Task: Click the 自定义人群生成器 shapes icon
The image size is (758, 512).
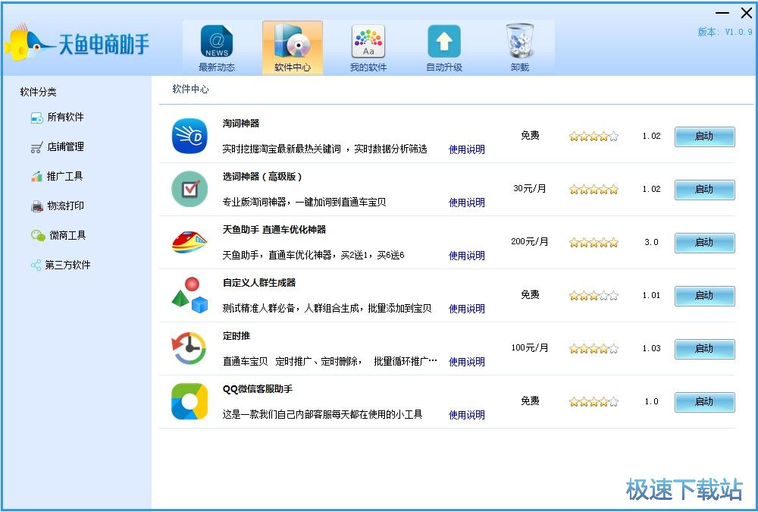Action: tap(189, 295)
